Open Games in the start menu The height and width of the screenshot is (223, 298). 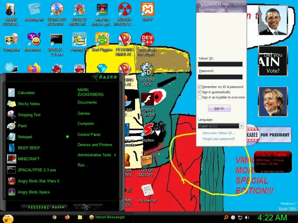84,114
